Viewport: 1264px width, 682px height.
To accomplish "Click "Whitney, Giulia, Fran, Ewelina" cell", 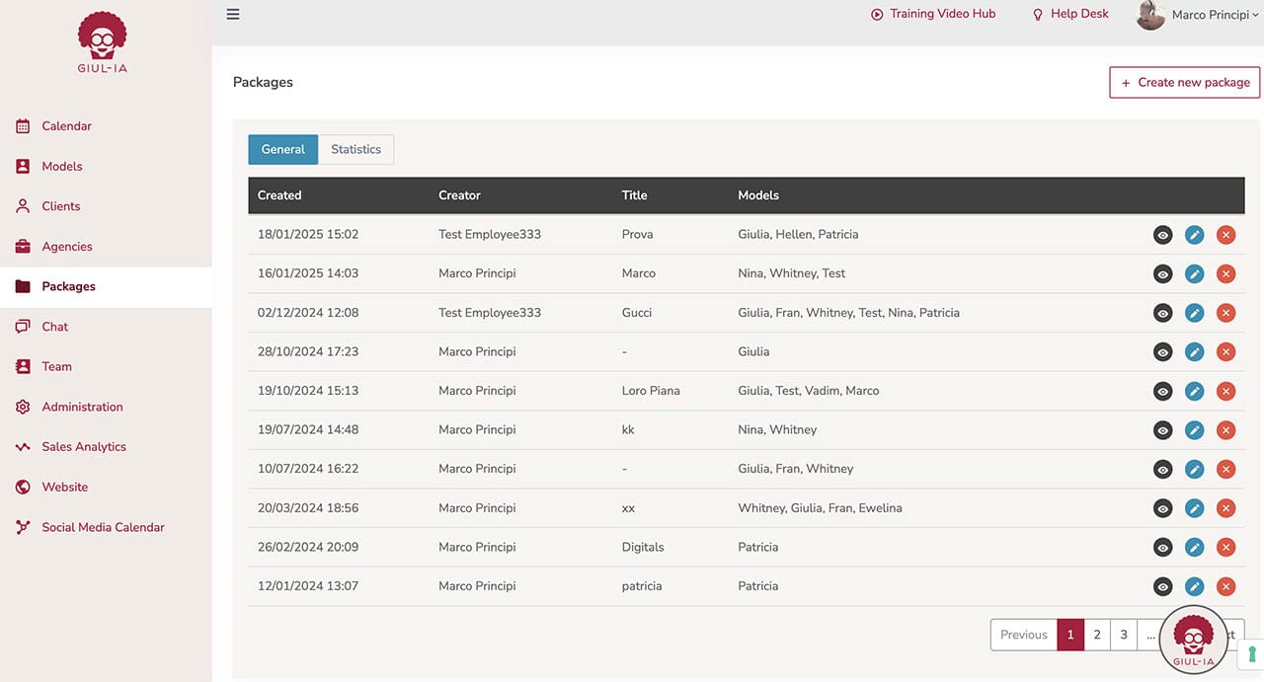I will (820, 508).
